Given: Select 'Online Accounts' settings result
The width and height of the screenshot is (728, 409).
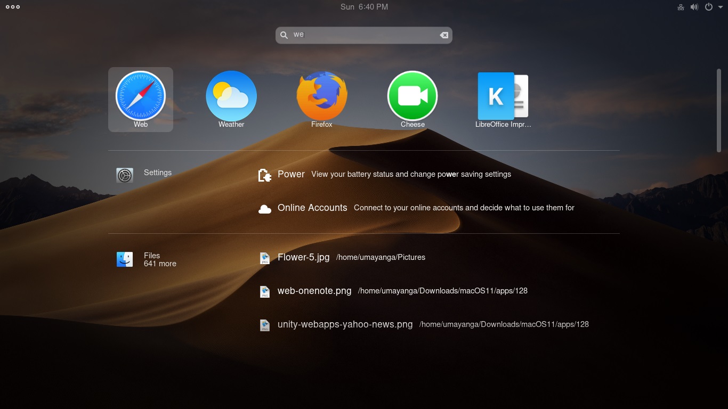Looking at the screenshot, I should 312,208.
